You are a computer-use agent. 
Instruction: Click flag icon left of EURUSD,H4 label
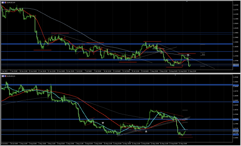click(x=5, y=3)
